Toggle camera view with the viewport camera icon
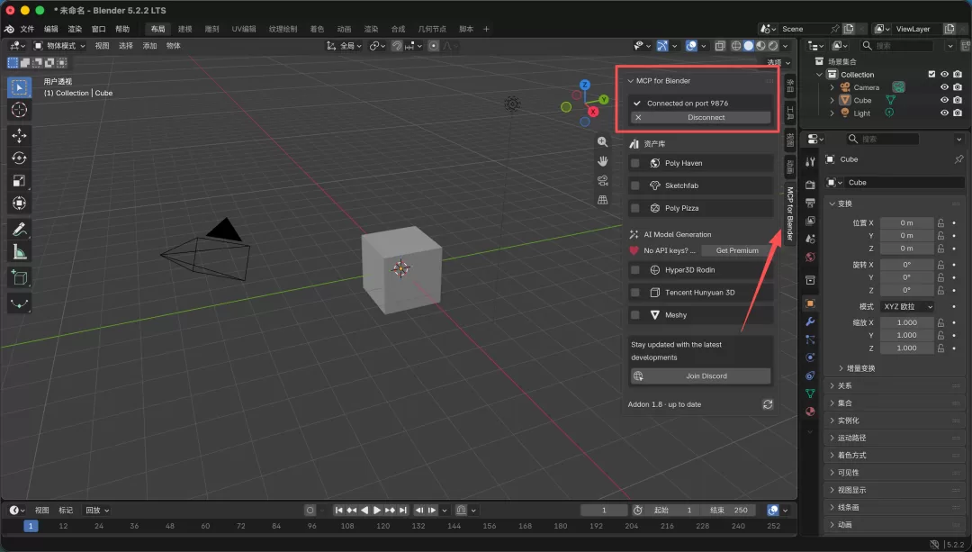This screenshot has width=972, height=552. [x=602, y=180]
